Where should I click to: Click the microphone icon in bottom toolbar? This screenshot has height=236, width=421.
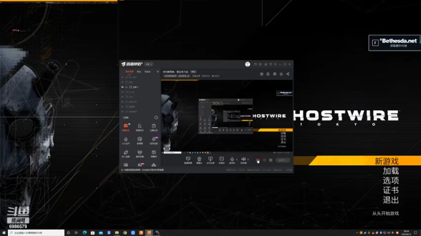tap(232, 159)
